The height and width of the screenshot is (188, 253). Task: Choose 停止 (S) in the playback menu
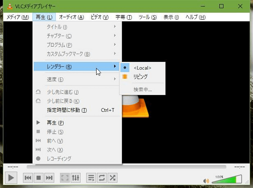[77, 132]
